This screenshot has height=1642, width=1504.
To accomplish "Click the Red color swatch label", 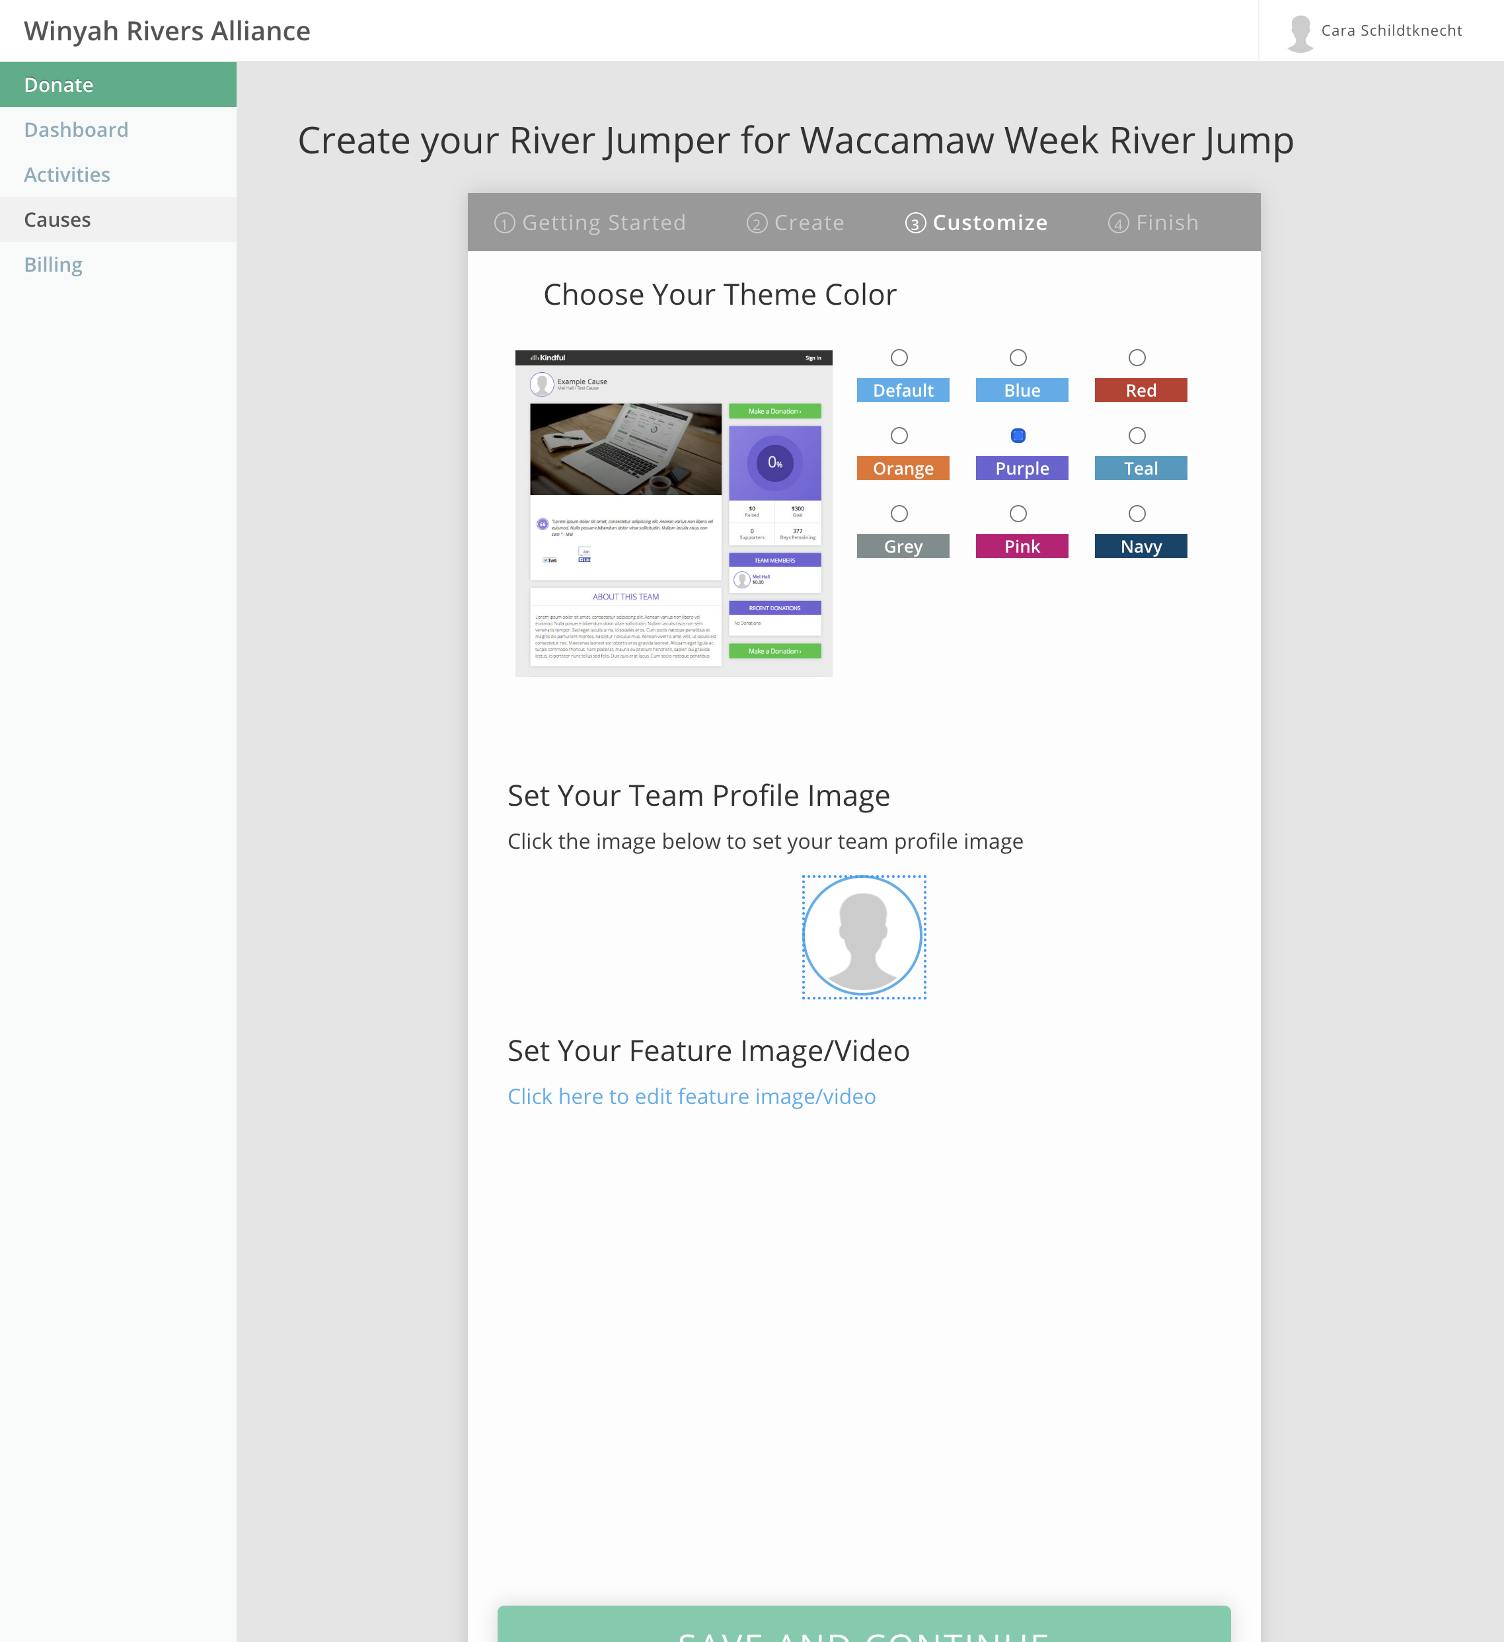I will (1141, 390).
